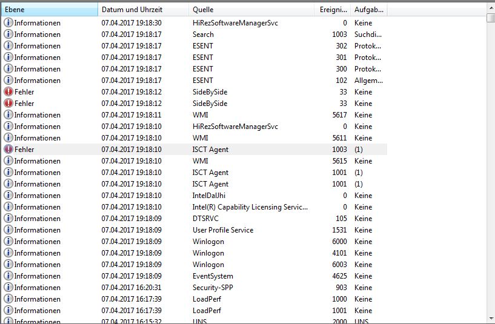Click the Fehler label in ISCT Agent row

pyautogui.click(x=24, y=150)
